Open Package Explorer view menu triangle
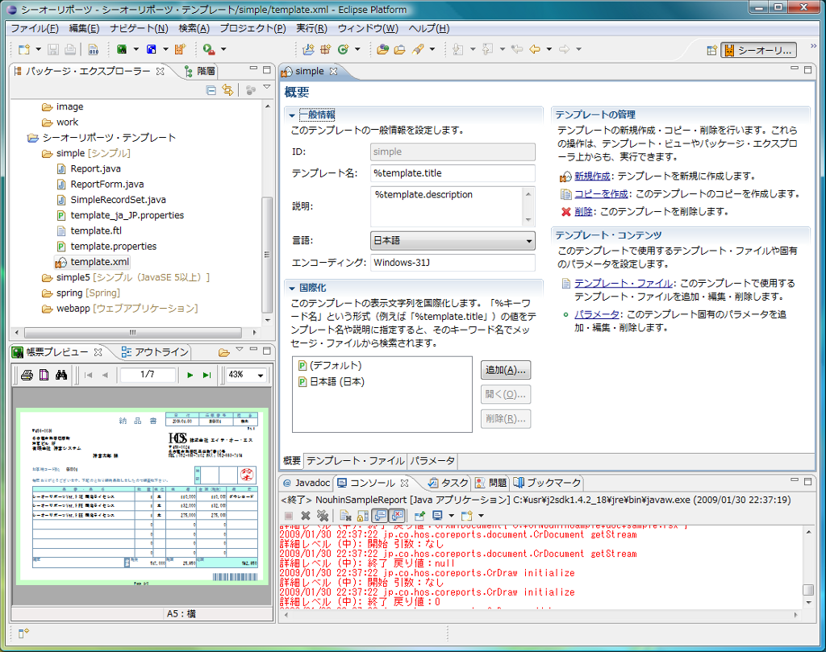Image resolution: width=826 pixels, height=652 pixels. point(266,87)
